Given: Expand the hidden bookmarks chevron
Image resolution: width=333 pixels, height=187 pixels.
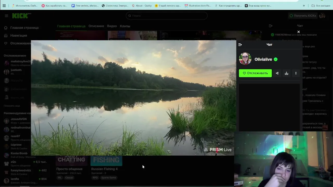Looking at the screenshot, I should tap(304, 5).
